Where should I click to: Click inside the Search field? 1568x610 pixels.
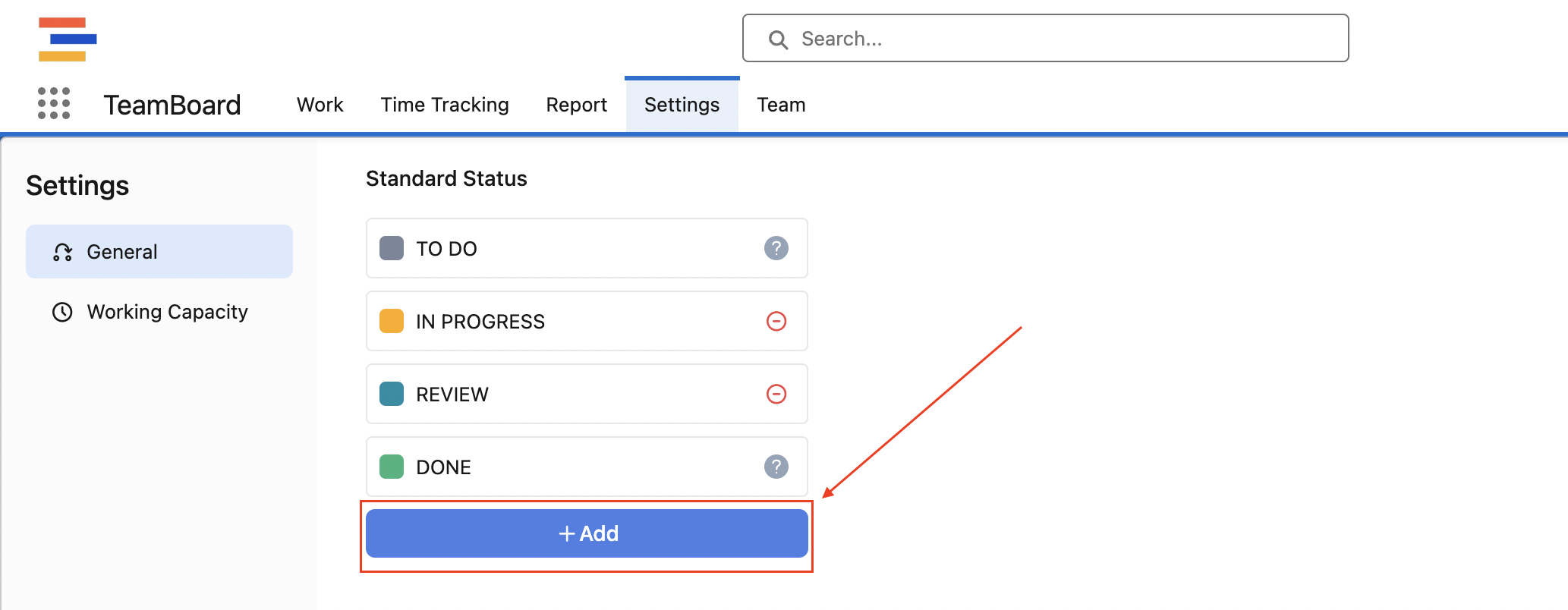click(987, 39)
